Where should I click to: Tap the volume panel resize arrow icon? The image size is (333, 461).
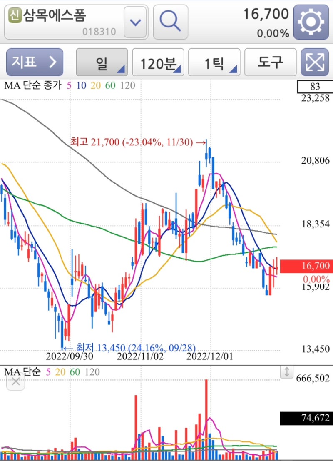[x=286, y=372]
